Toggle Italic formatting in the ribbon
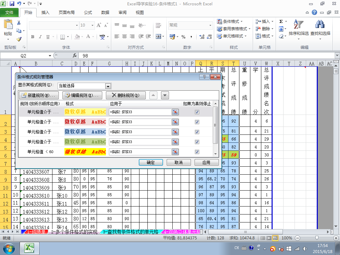This screenshot has width=340, height=255. pos(40,37)
